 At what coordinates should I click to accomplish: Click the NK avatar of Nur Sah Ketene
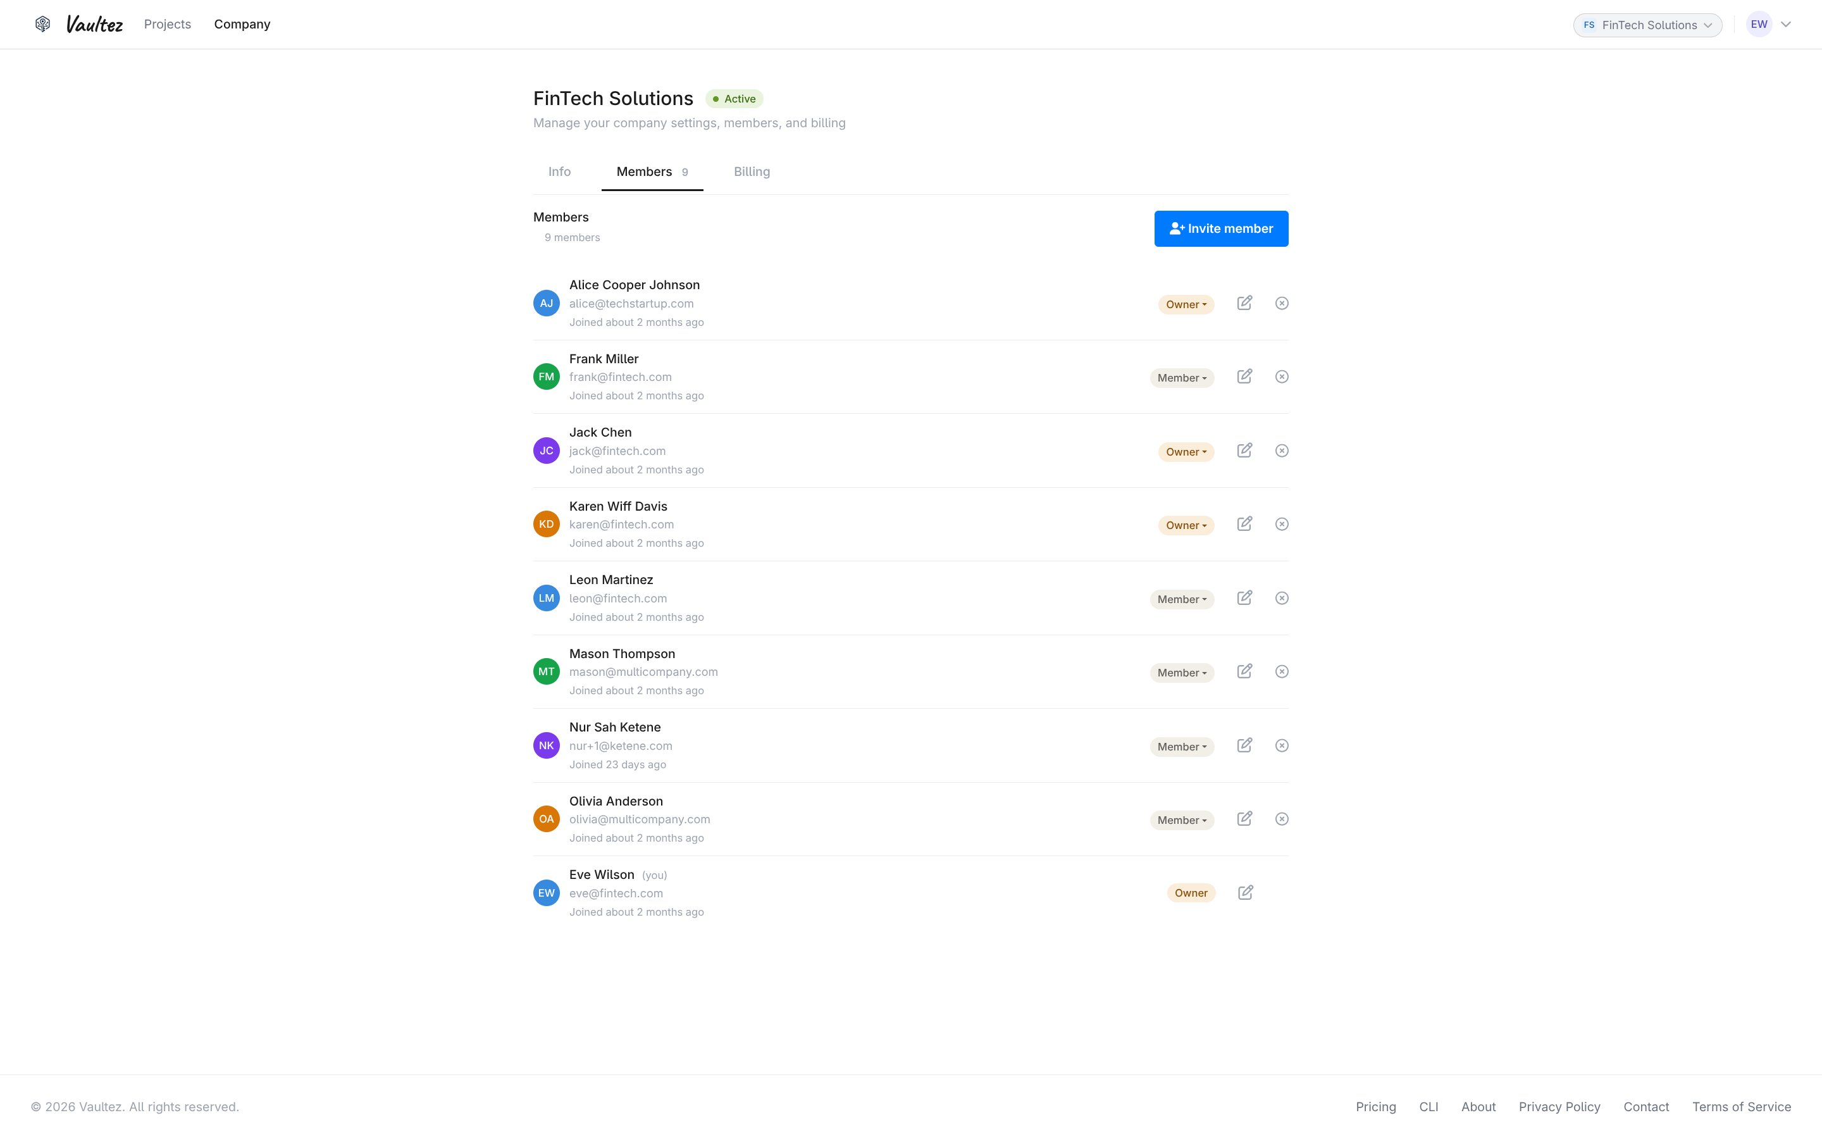pyautogui.click(x=547, y=745)
